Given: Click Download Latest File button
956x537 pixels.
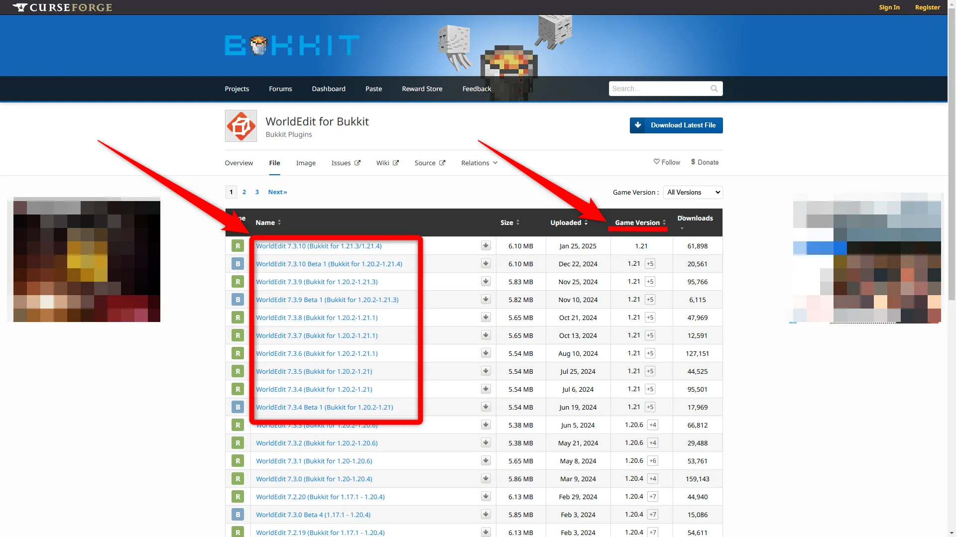Looking at the screenshot, I should (x=676, y=125).
